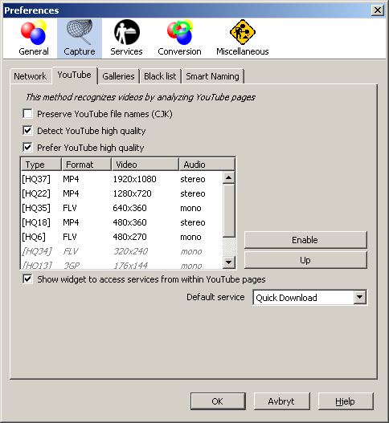389x423 pixels.
Task: Select the [HQ18] MP4 480x360 row
Action: 122,222
